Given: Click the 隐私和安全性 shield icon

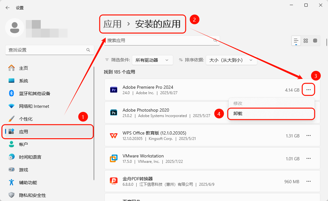Looking at the screenshot, I should [x=11, y=195].
